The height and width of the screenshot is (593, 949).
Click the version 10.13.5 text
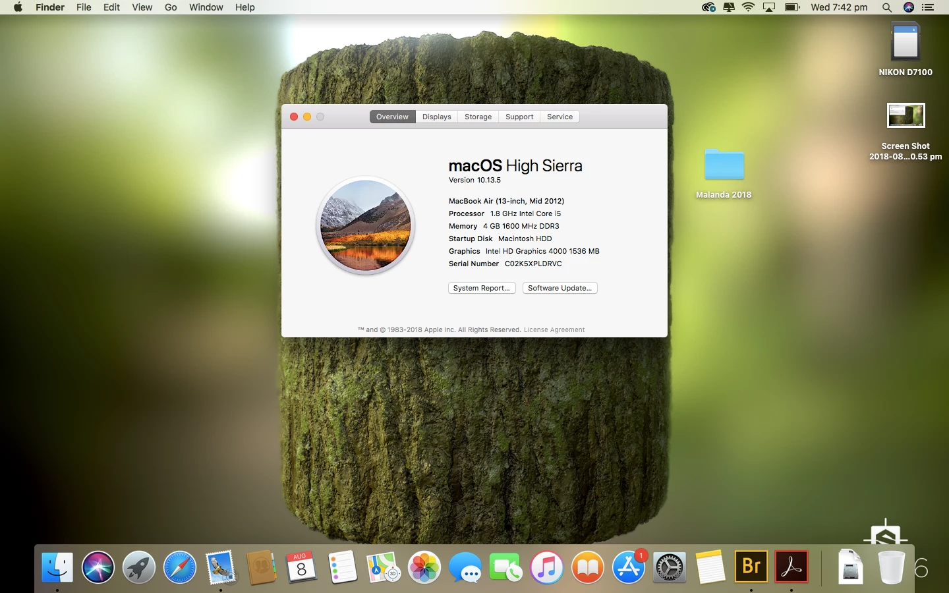(x=474, y=180)
